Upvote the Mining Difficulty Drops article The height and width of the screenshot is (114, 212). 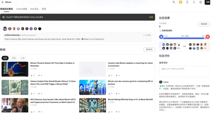[109, 112]
